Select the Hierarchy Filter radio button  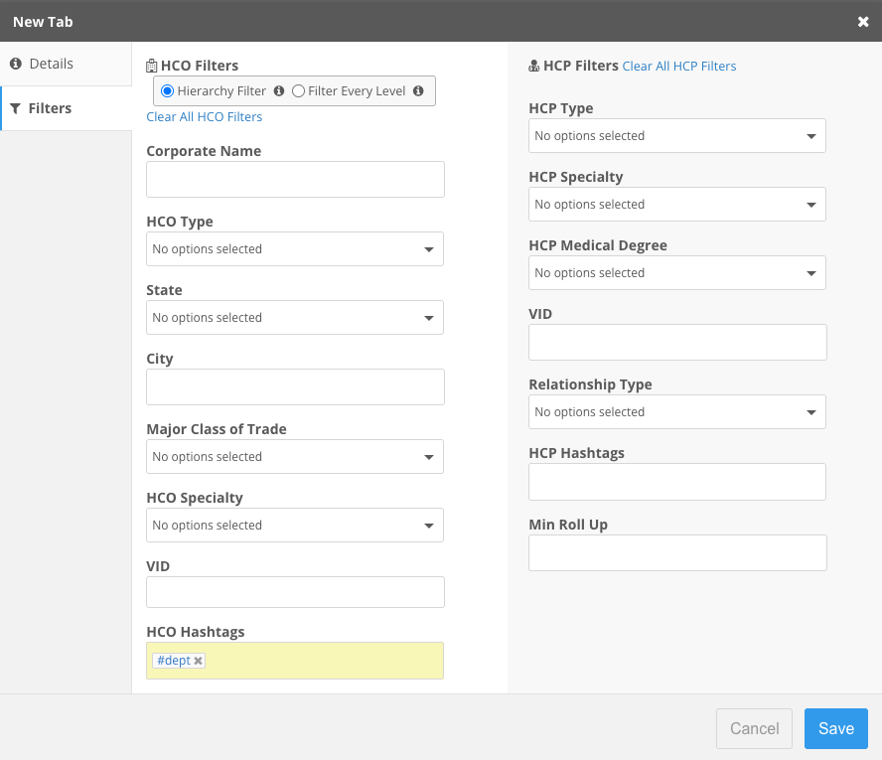click(x=167, y=91)
